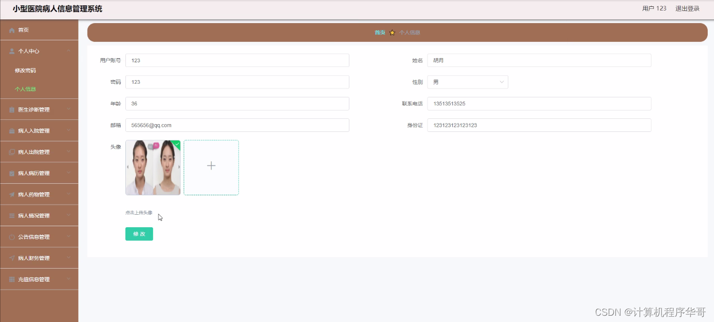Click the clipboard icon beside 医生诊断管理
The height and width of the screenshot is (322, 714).
pos(12,110)
